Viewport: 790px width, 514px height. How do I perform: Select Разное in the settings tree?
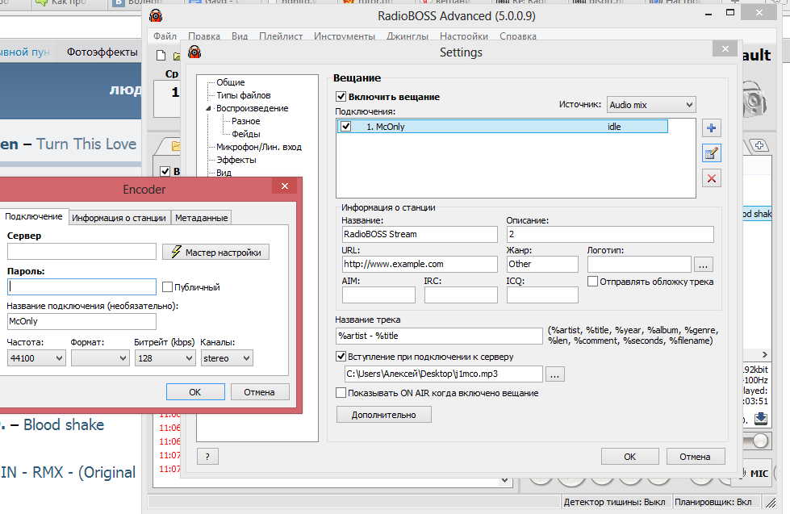246,121
